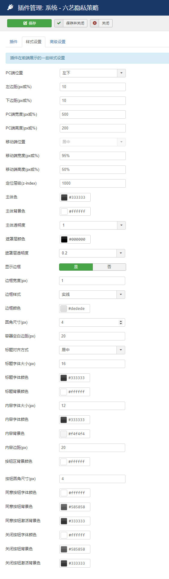Open the 关闭按钮激活背景色 swatch
Screen dimensions: 169x579
[64, 563]
